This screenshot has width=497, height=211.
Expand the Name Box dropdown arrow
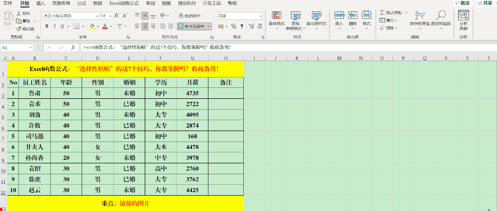(31, 48)
